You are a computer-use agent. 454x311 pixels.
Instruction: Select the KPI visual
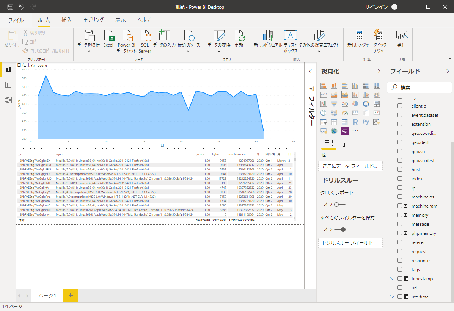pos(376,113)
